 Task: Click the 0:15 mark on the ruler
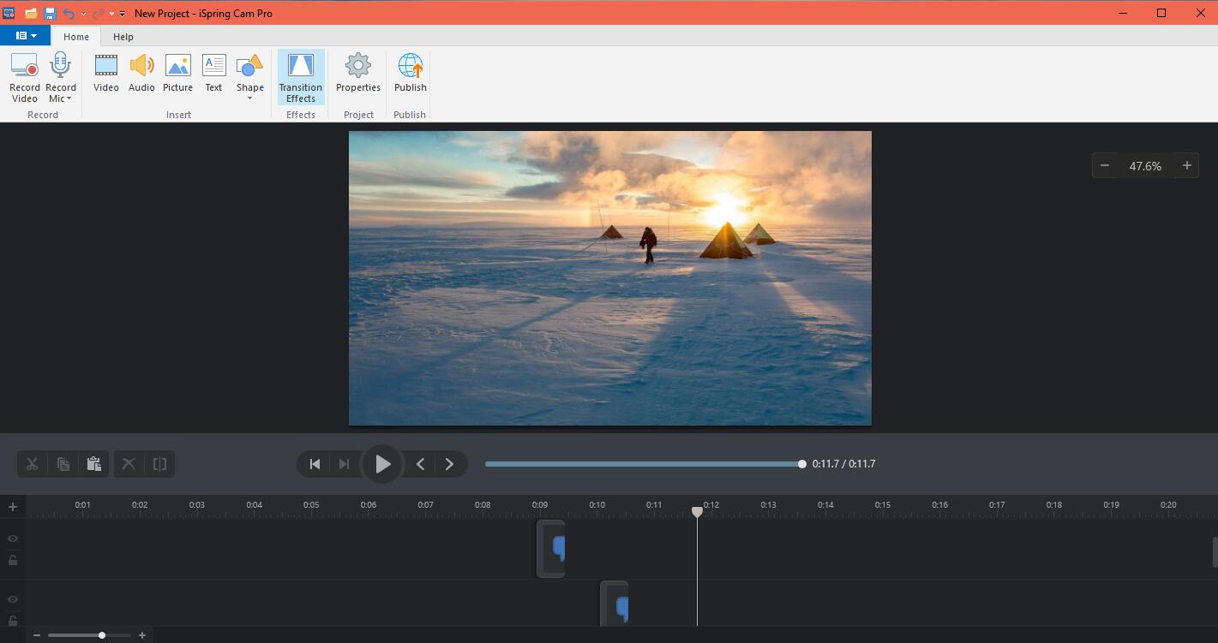pos(883,505)
